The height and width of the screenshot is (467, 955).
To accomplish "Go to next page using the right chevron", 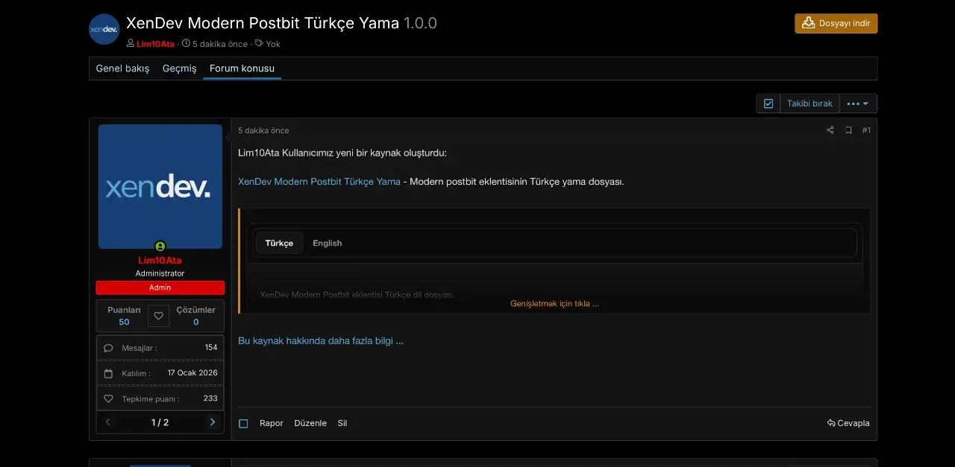I will coord(212,422).
